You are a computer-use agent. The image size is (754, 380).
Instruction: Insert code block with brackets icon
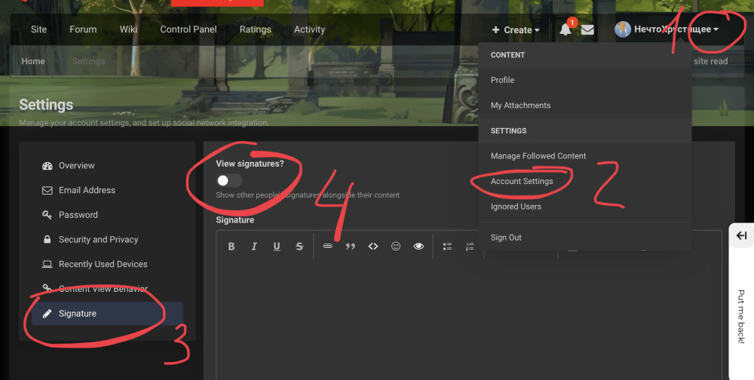coord(372,247)
